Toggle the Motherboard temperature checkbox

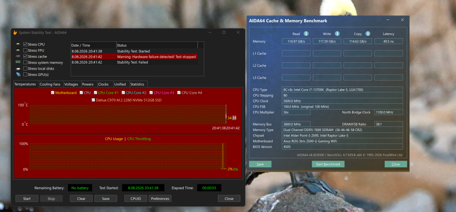point(52,92)
